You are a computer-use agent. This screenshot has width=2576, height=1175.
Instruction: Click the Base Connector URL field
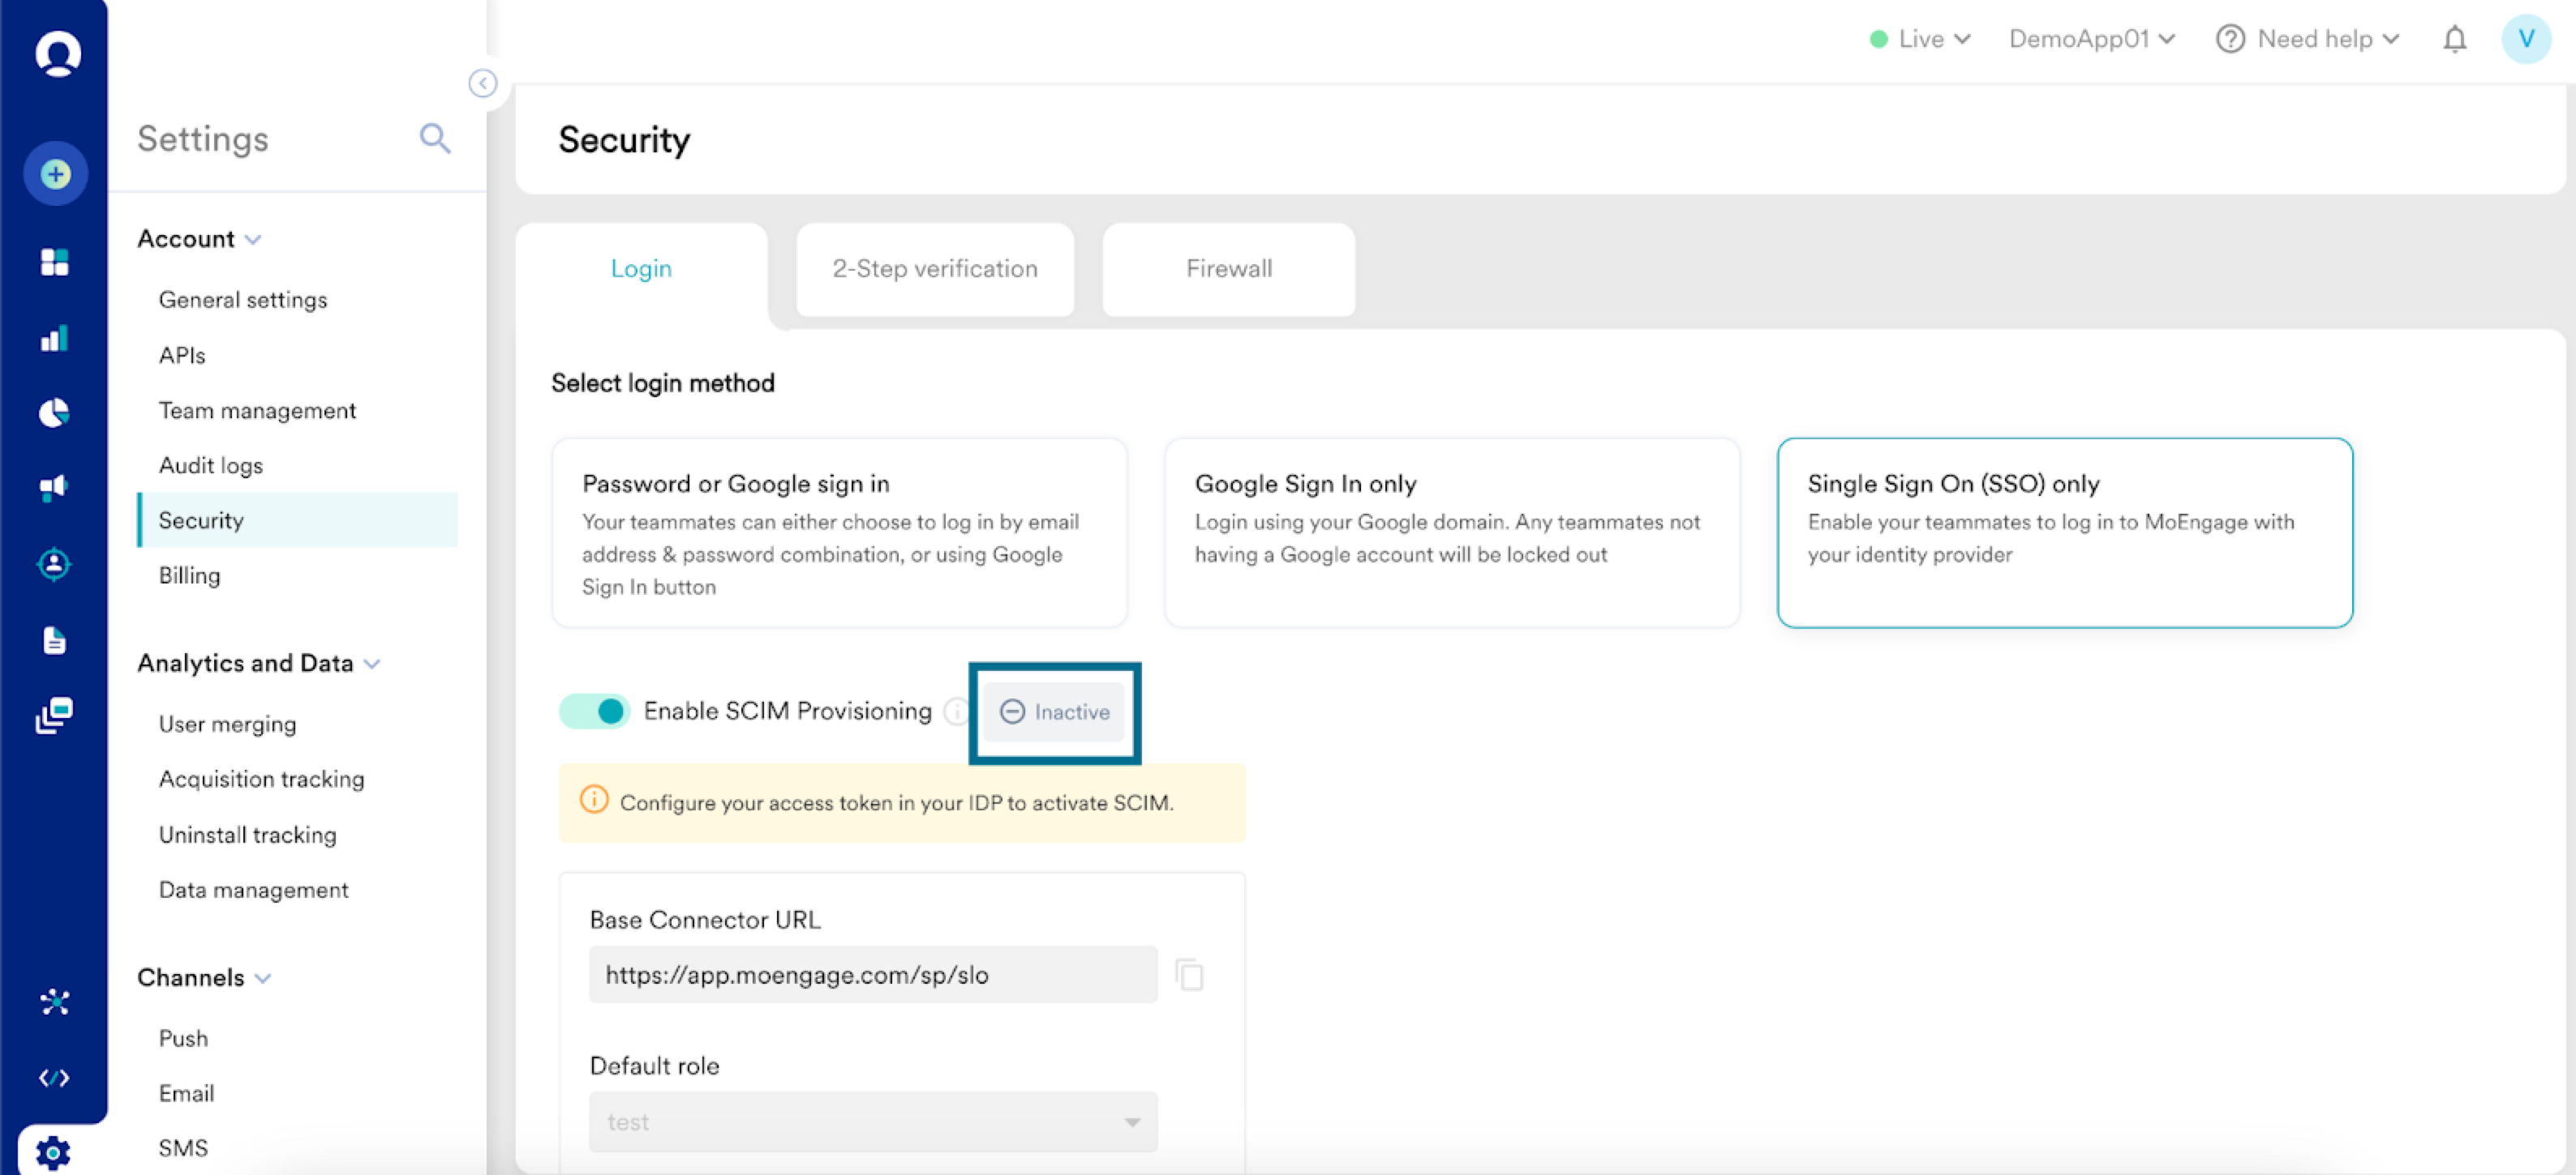(x=872, y=974)
